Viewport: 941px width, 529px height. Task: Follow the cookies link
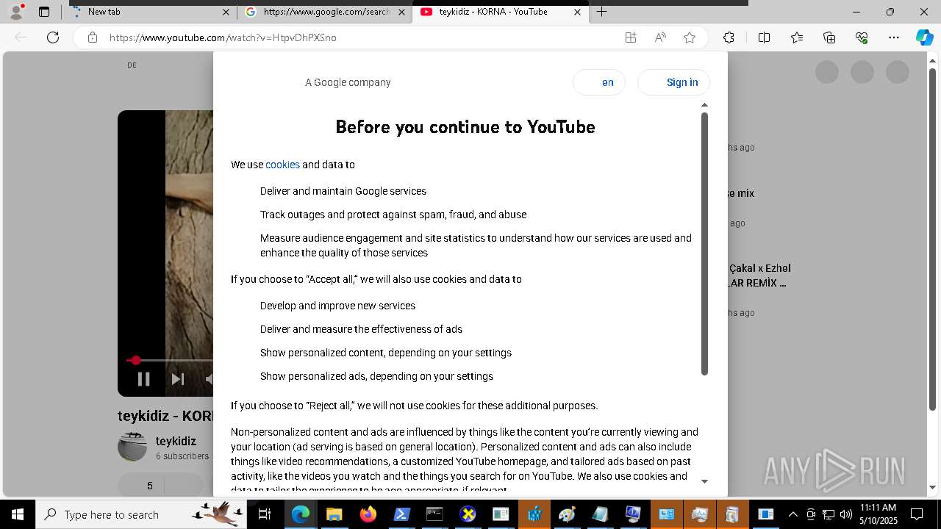tap(283, 165)
